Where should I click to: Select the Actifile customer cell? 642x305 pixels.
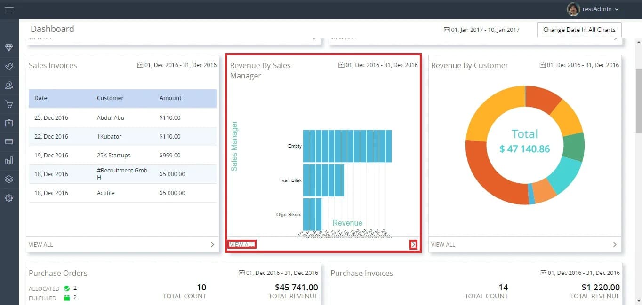[106, 193]
